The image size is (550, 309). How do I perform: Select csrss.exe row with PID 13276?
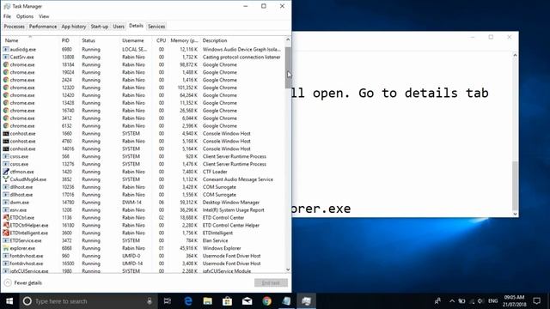[144, 164]
